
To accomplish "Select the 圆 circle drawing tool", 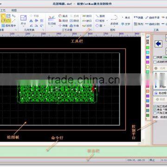I will pos(99,26).
